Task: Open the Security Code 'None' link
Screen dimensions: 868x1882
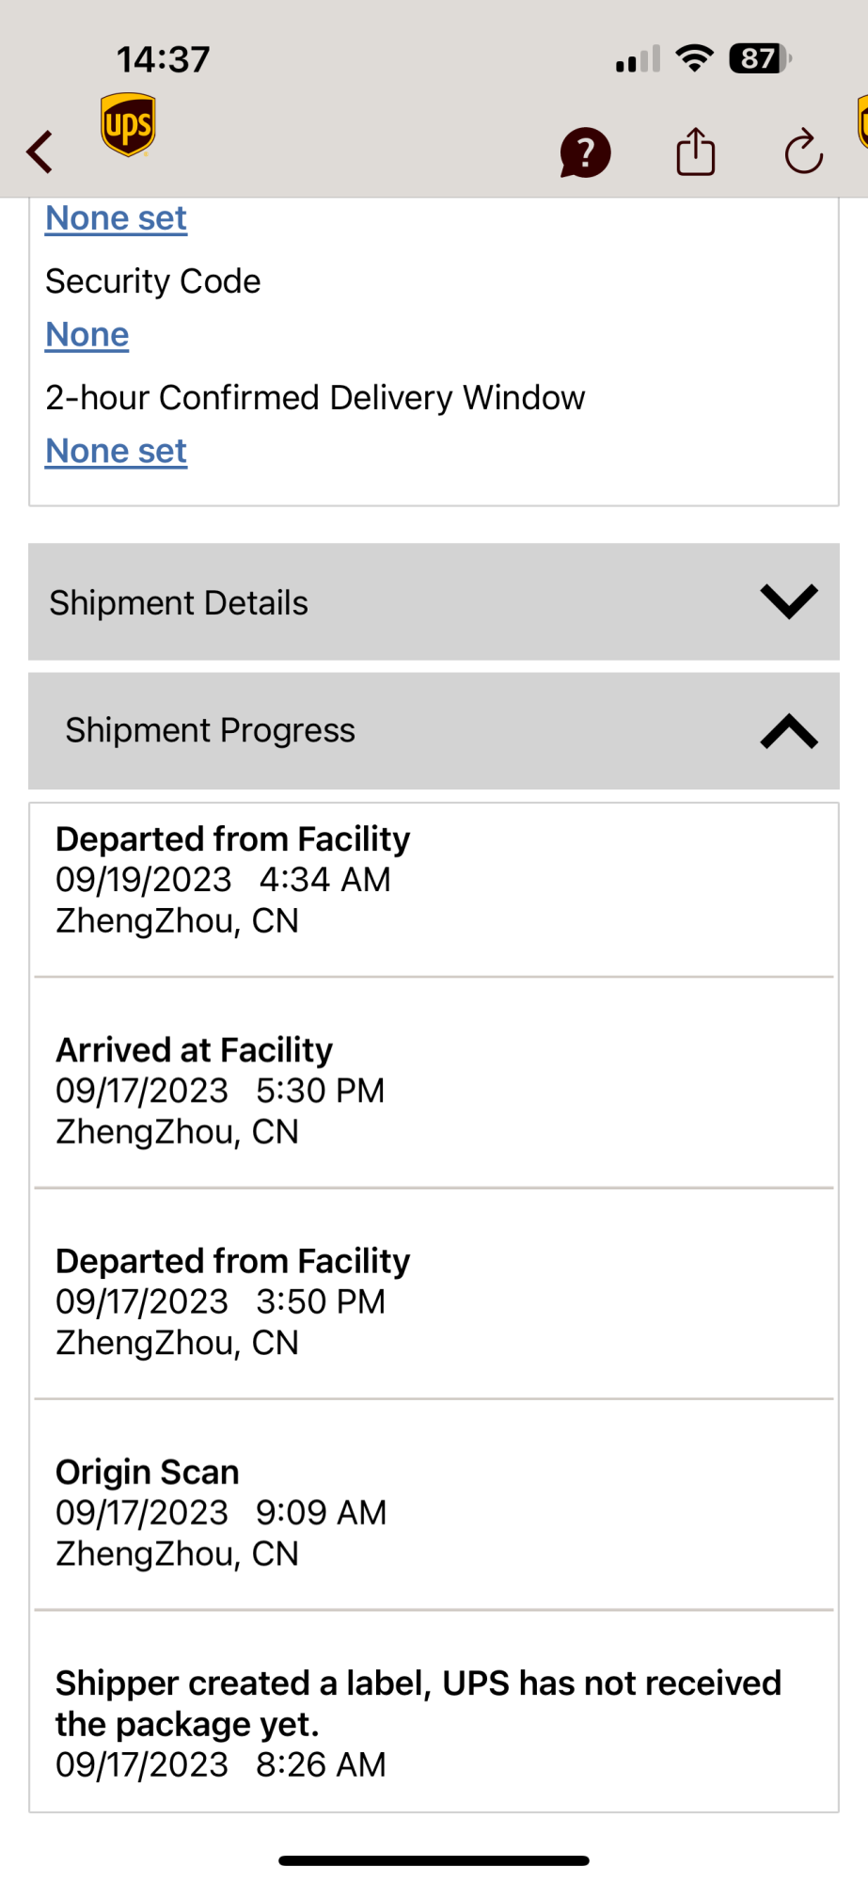Action: [x=87, y=335]
